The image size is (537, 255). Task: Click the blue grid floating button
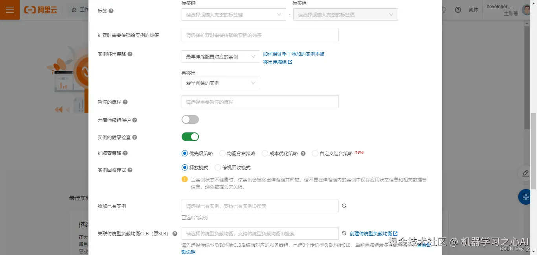coord(526,196)
